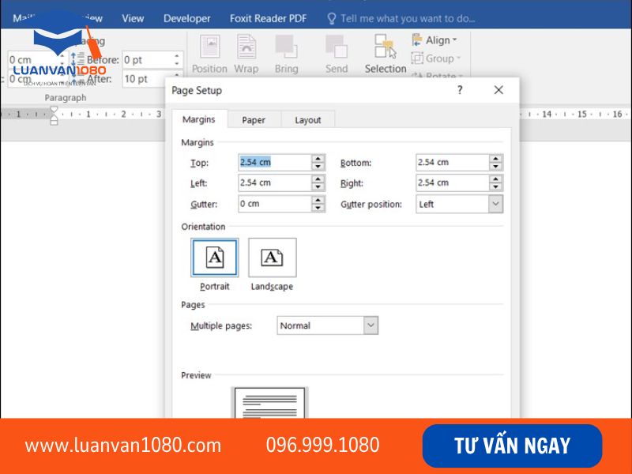
Task: Click the Send Backward icon
Action: (337, 54)
